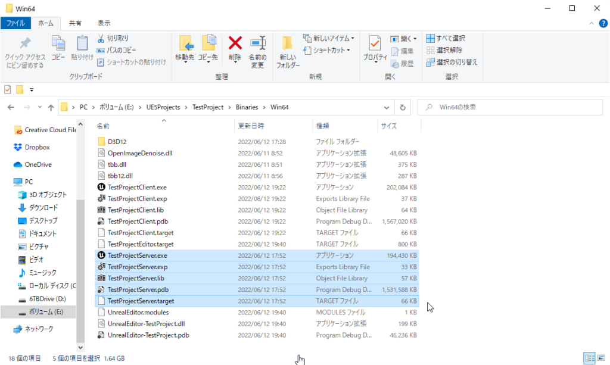610x365 pixels.
Task: Click the navigation pane scroll down arrow
Action: point(80,348)
